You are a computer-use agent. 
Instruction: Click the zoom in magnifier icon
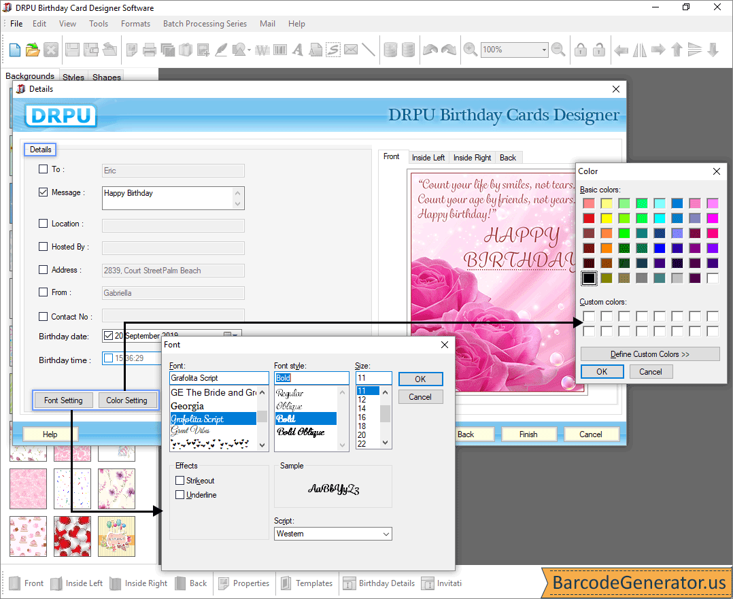tap(470, 50)
